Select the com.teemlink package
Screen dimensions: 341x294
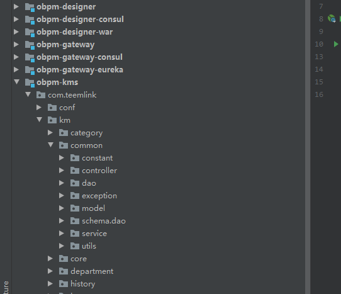72,95
